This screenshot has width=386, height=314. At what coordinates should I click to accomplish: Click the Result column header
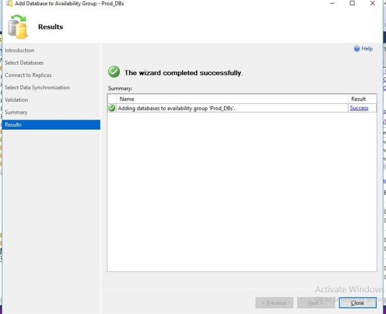point(358,99)
